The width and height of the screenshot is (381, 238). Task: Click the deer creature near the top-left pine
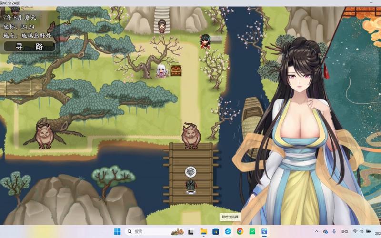(58, 31)
